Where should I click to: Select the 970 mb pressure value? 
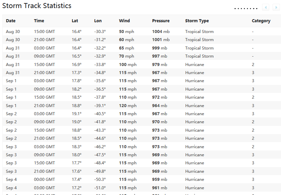click(160, 122)
